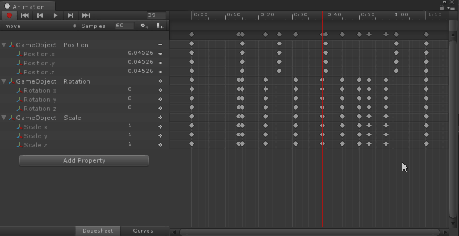
Task: Click keyframe diamond icon for Rotation.y
Action: coord(160,100)
